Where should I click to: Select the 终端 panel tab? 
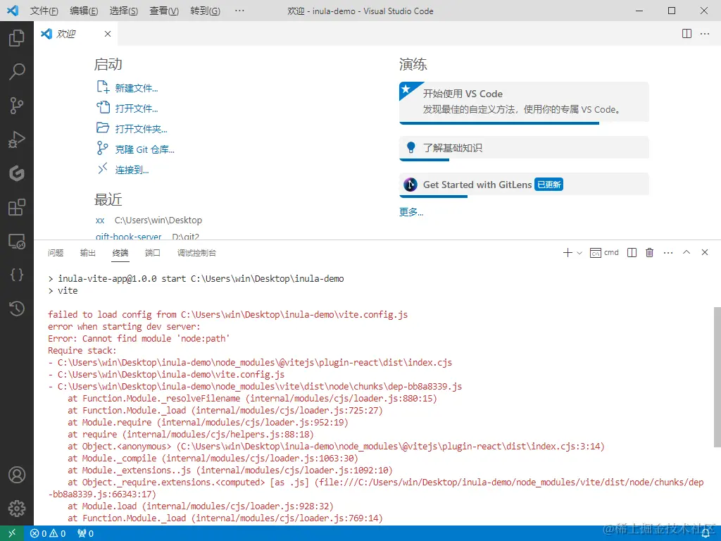pyautogui.click(x=120, y=253)
